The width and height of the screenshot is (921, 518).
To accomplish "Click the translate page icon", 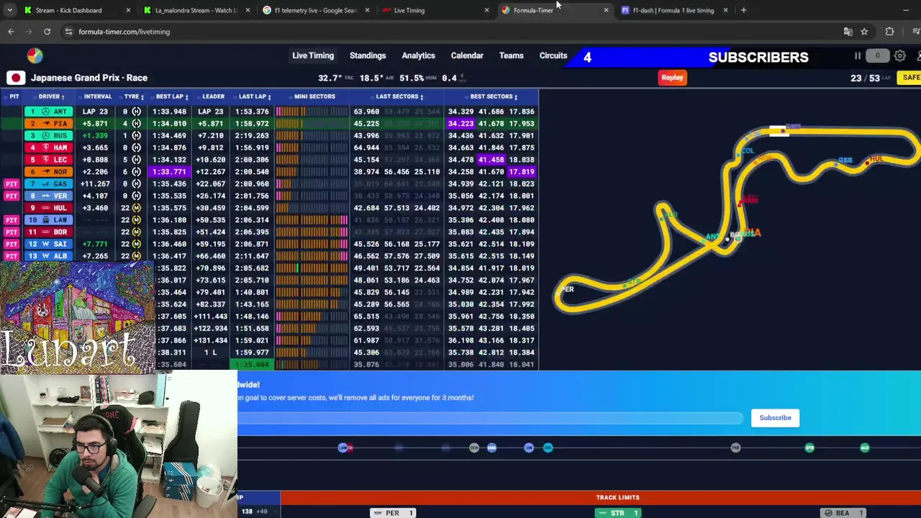I will pos(848,32).
